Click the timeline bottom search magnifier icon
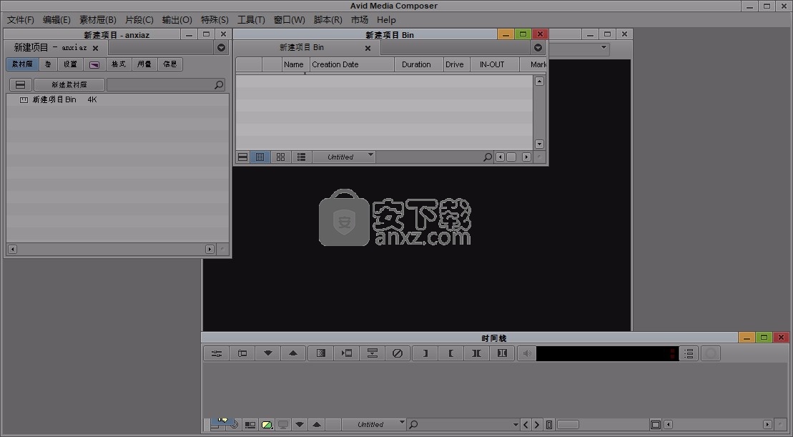 click(413, 425)
